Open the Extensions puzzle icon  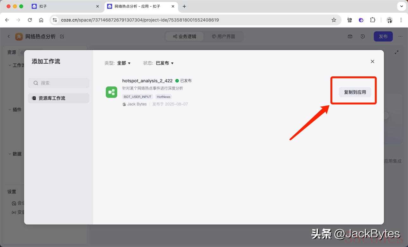pyautogui.click(x=373, y=20)
